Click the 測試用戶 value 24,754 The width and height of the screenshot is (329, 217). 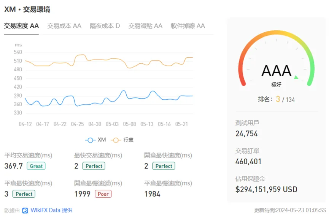coord(246,134)
